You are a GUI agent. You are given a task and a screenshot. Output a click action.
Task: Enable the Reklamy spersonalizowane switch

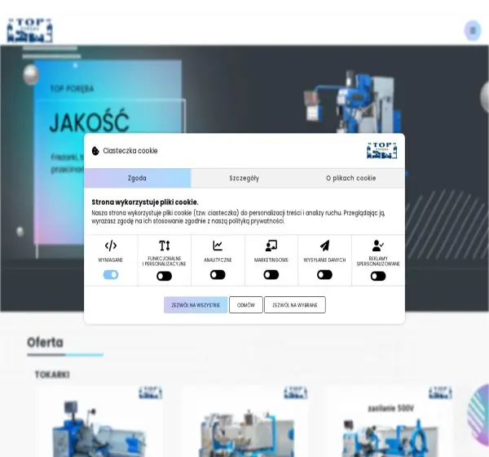pos(378,276)
